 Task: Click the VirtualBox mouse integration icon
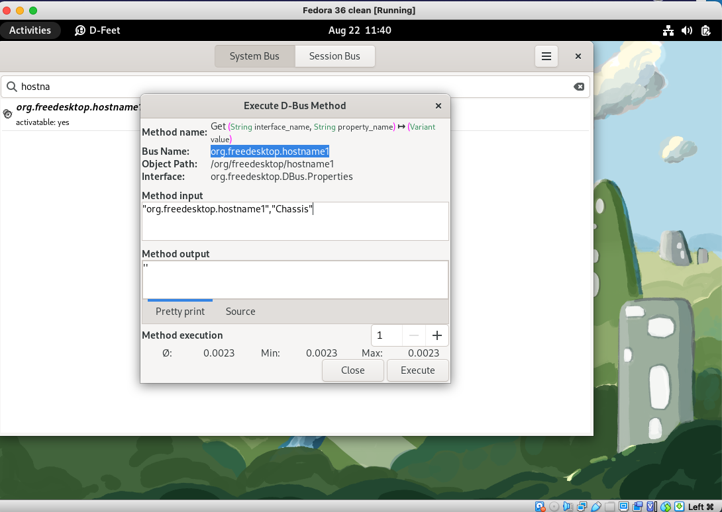tap(665, 507)
